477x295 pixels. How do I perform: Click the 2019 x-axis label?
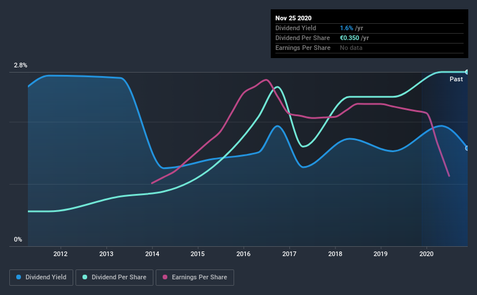pyautogui.click(x=381, y=254)
